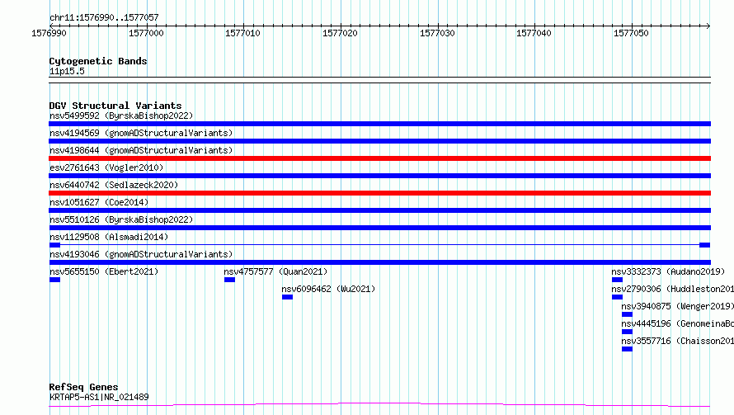Select the 11p15.5 band label

pos(67,71)
